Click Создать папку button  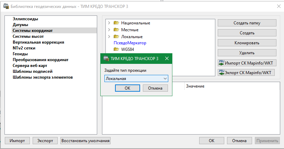point(247,23)
